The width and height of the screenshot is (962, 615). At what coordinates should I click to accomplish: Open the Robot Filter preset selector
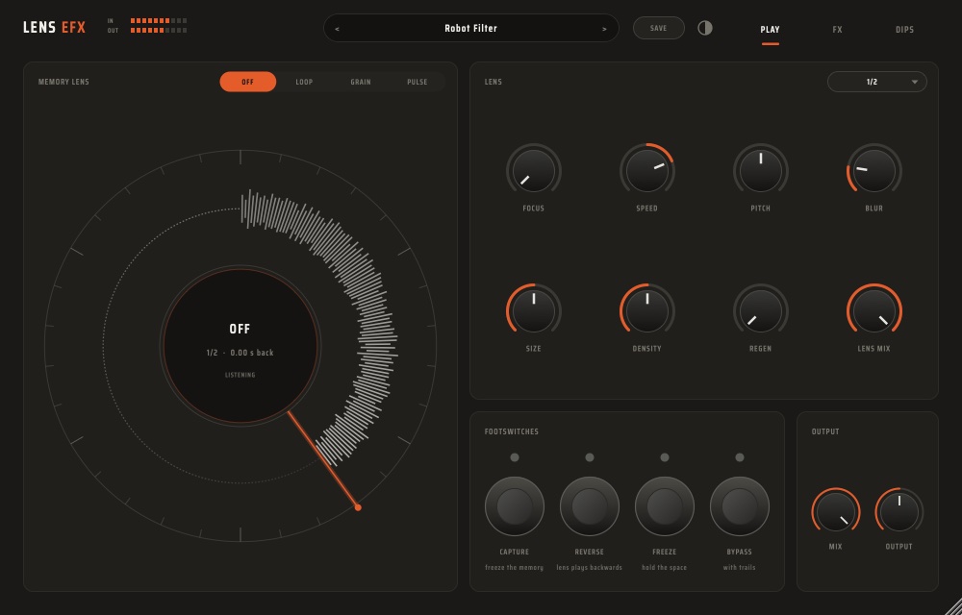click(471, 28)
